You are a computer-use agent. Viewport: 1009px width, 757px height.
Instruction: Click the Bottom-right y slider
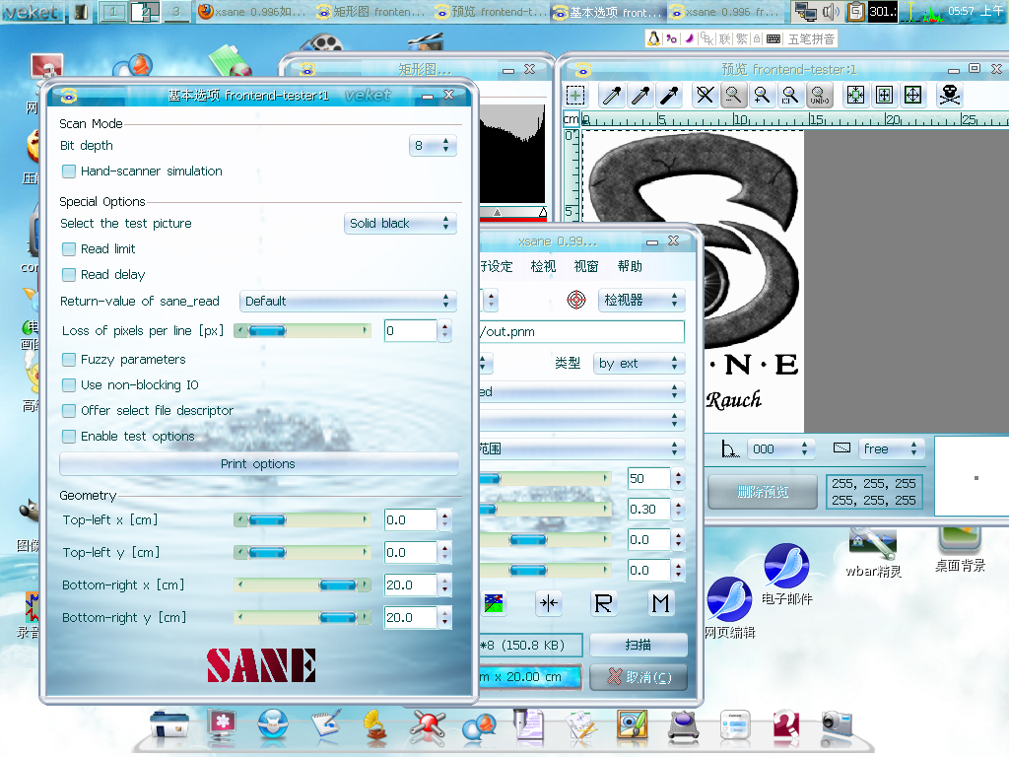click(x=303, y=618)
